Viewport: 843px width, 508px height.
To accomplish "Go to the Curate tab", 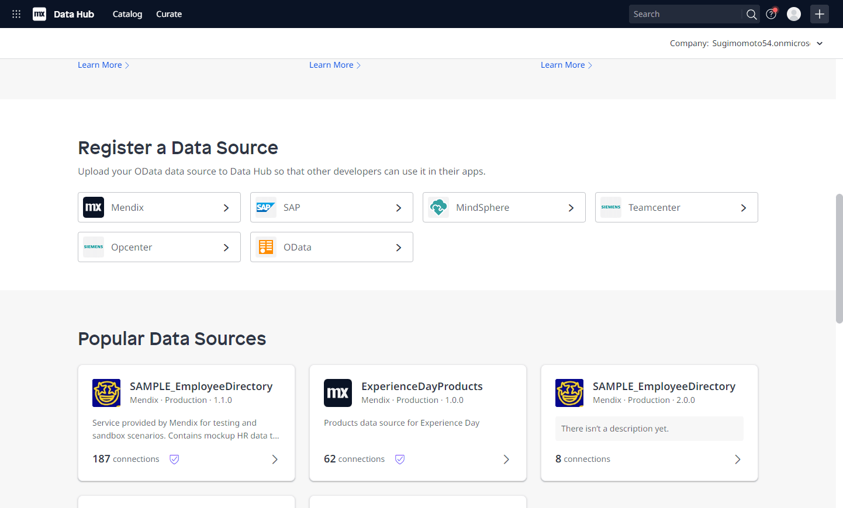I will 169,14.
